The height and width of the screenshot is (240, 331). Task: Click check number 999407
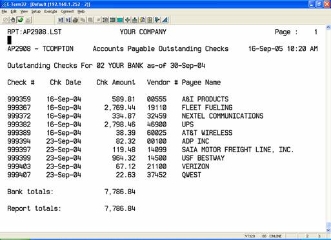coord(19,175)
